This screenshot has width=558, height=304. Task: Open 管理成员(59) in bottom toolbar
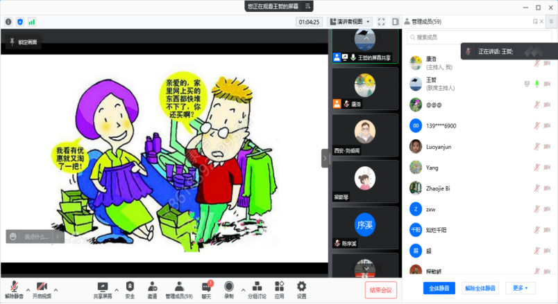(x=178, y=288)
